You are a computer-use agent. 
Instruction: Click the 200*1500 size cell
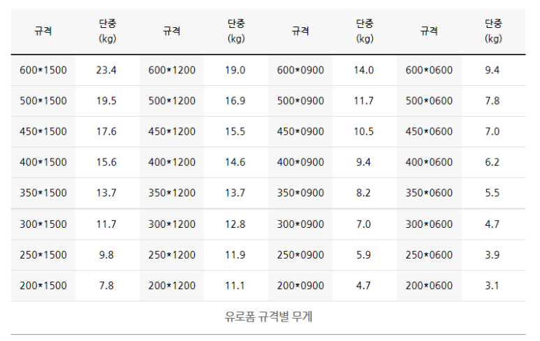click(x=43, y=286)
